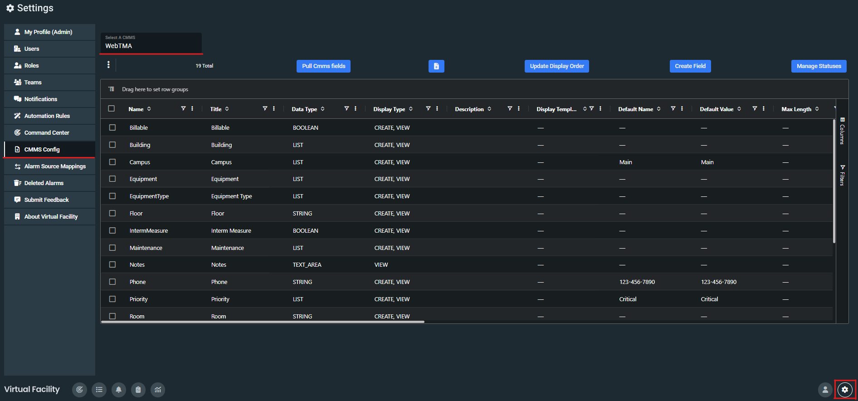Open the analytics chart icon in bottom bar
858x401 pixels.
pos(158,390)
